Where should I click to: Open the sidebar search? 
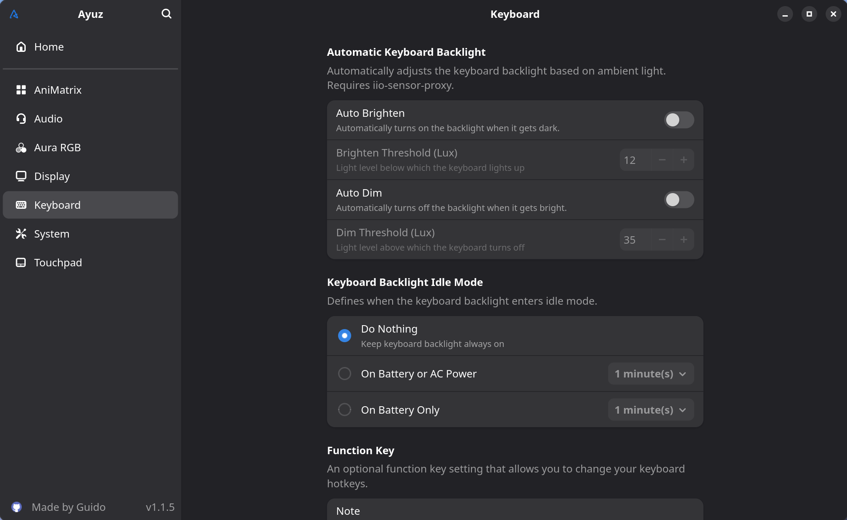point(166,14)
